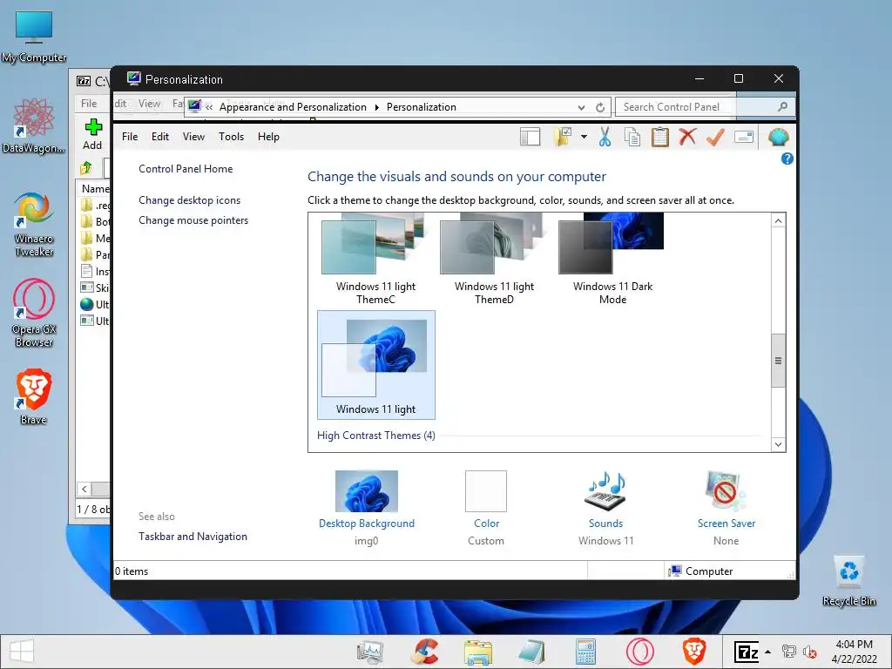Click Add button in 7-Zip window
892x669 pixels.
coord(92,135)
